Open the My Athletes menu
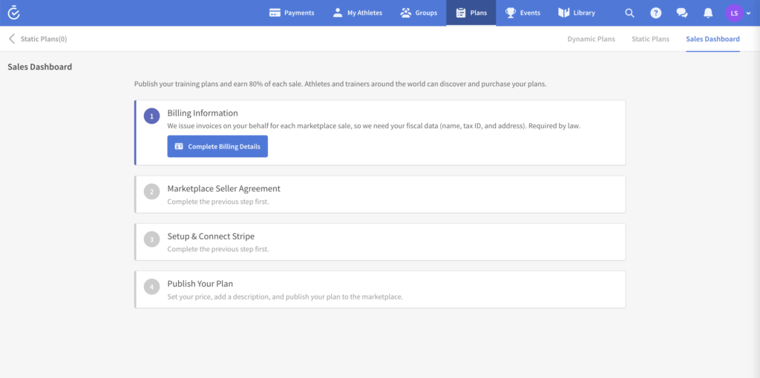 (x=357, y=13)
